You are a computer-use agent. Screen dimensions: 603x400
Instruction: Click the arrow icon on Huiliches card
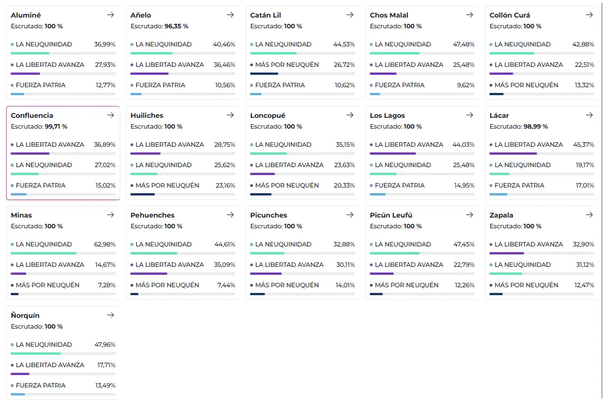coord(230,115)
